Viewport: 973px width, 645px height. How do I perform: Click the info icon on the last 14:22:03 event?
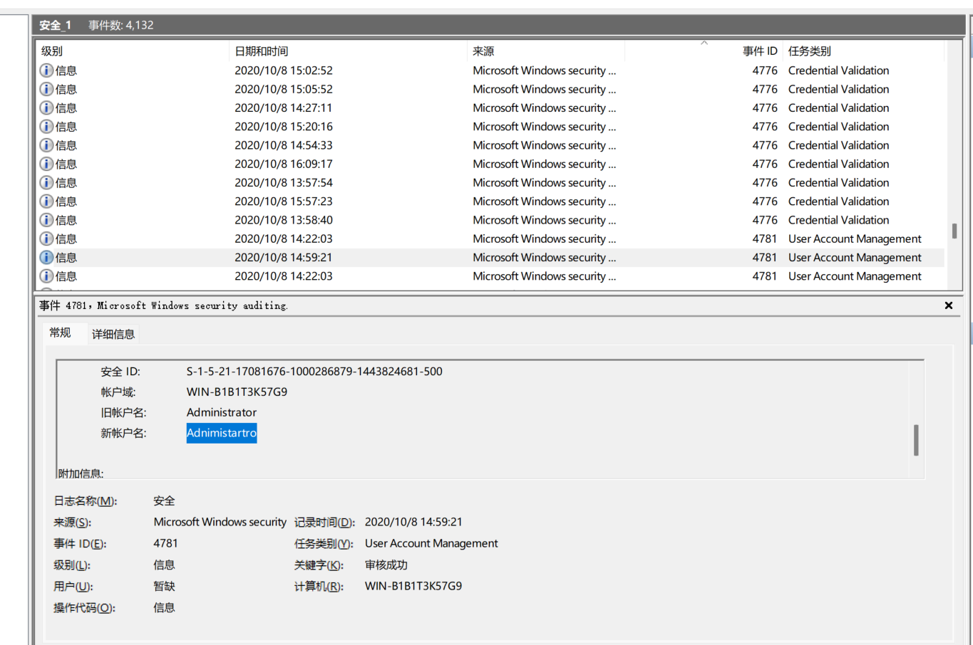click(46, 276)
